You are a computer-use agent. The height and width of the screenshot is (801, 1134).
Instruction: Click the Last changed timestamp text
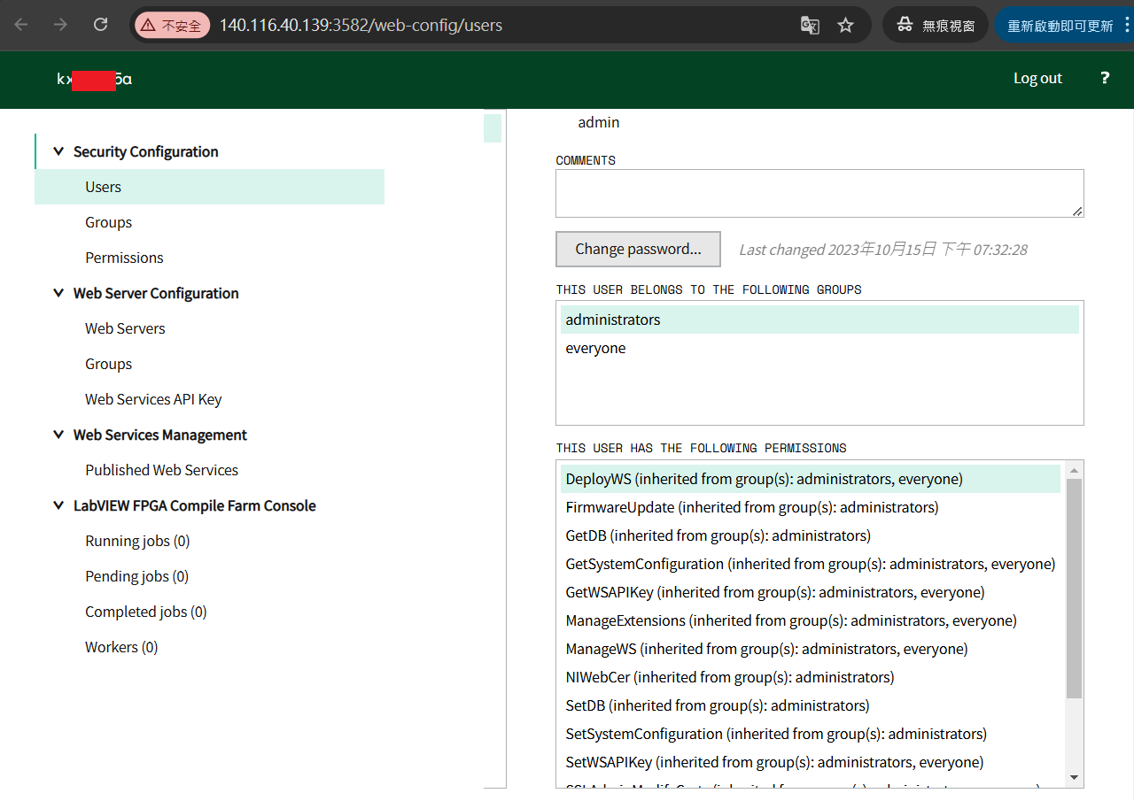click(883, 250)
